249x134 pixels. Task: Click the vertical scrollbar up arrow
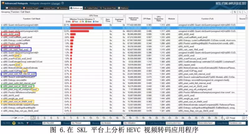246,16
